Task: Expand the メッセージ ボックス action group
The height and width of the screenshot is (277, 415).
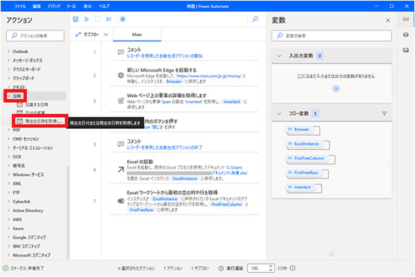Action: pos(9,61)
